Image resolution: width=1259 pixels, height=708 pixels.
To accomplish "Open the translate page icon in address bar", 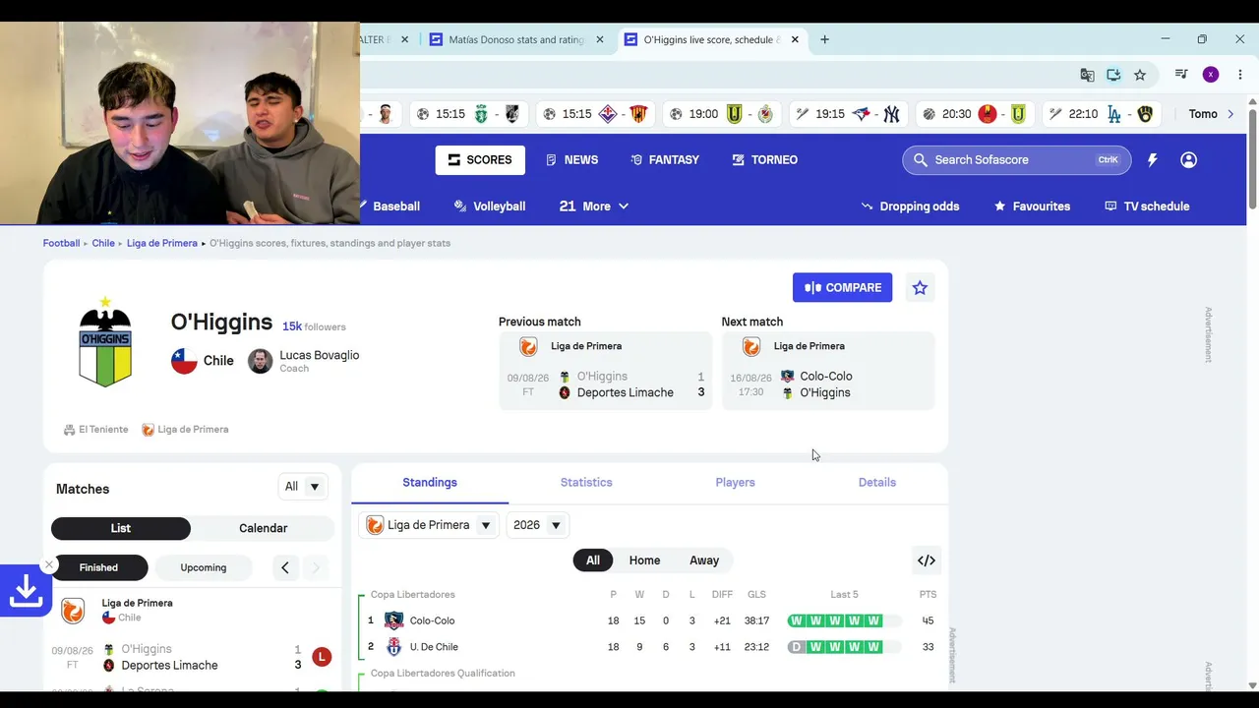I will pyautogui.click(x=1087, y=75).
